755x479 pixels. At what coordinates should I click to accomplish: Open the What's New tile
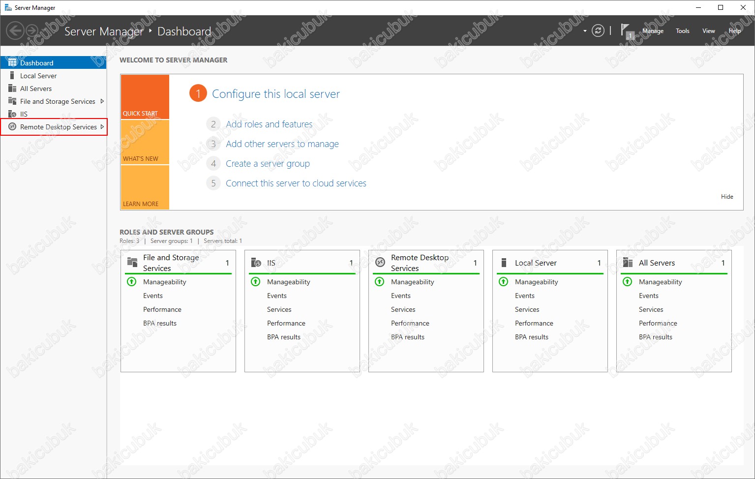coord(145,142)
